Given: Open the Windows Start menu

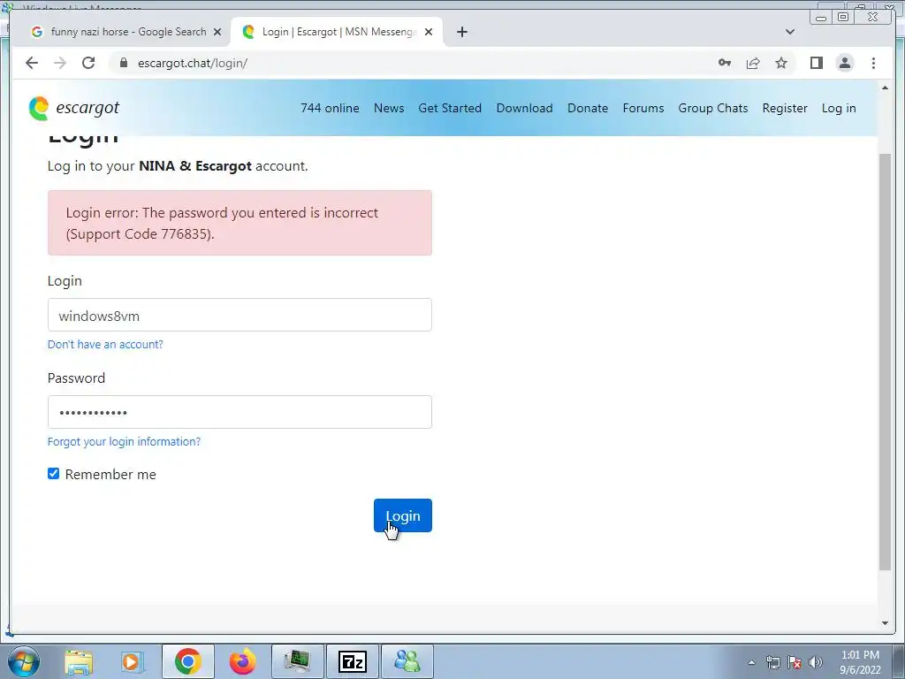Looking at the screenshot, I should pos(24,661).
